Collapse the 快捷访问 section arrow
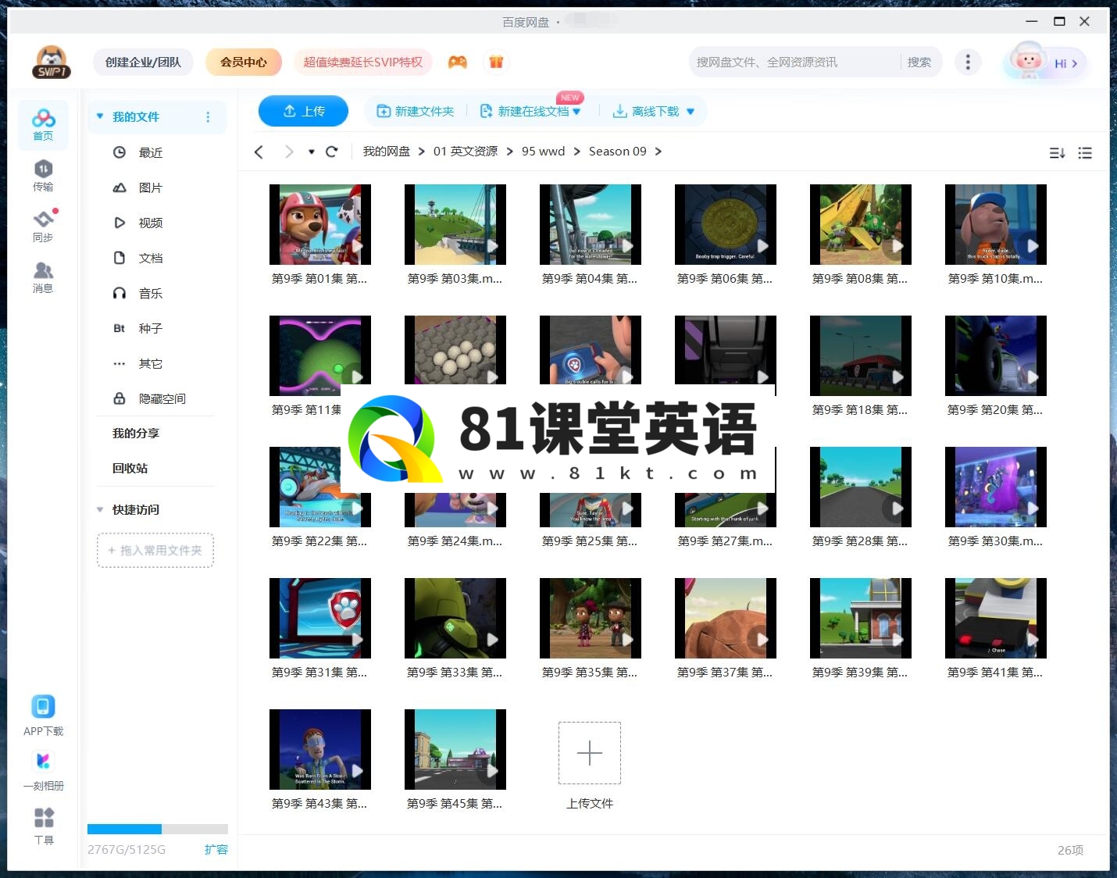Screen dimensions: 1117x878 point(100,509)
